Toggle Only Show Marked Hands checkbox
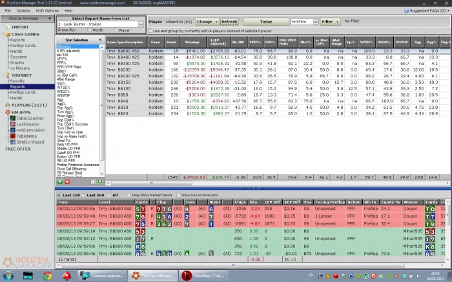The width and height of the screenshot is (452, 282). [128, 195]
